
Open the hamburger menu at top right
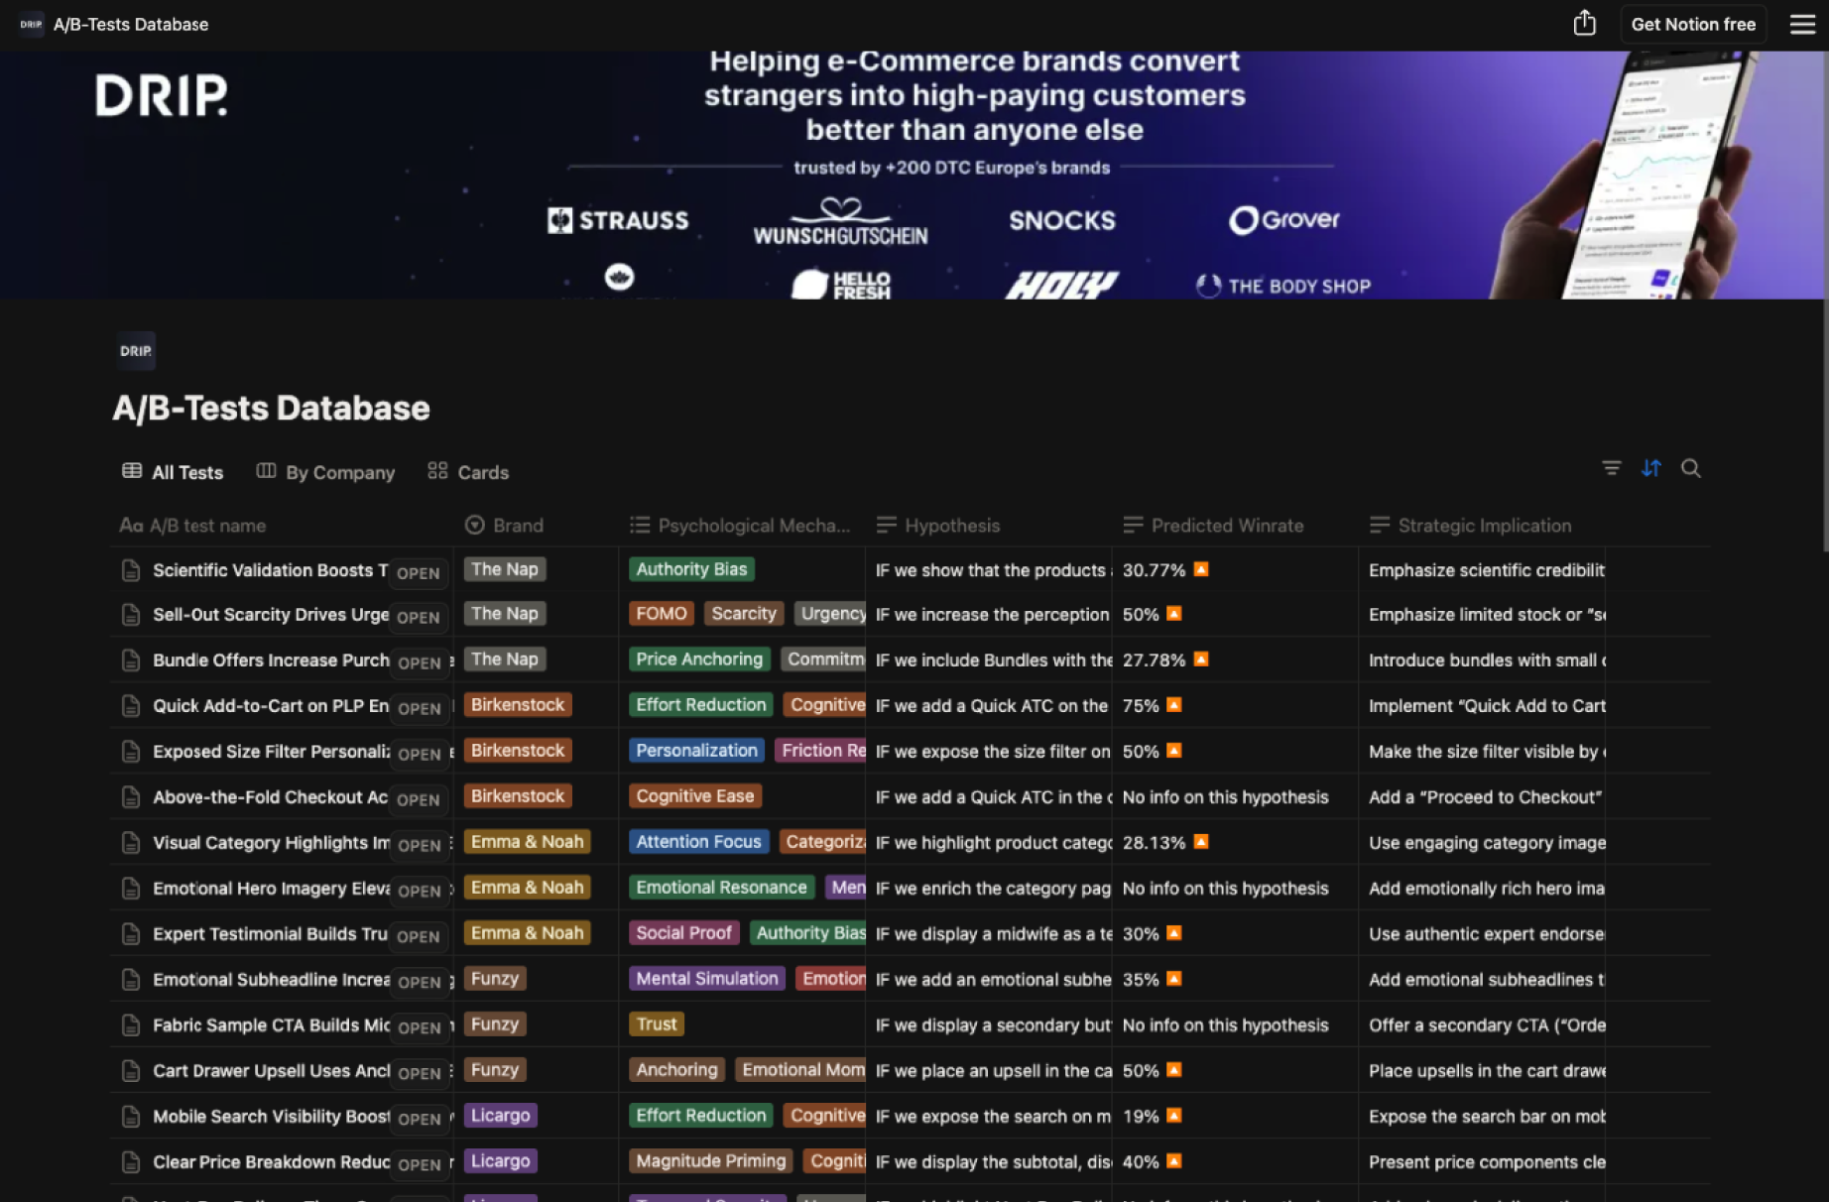[1802, 24]
